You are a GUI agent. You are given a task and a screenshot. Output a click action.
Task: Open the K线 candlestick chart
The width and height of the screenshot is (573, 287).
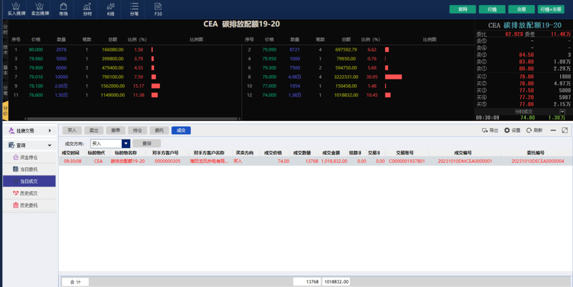pos(110,9)
